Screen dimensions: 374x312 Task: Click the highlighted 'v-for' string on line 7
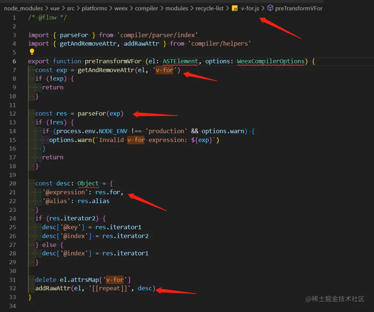point(164,70)
